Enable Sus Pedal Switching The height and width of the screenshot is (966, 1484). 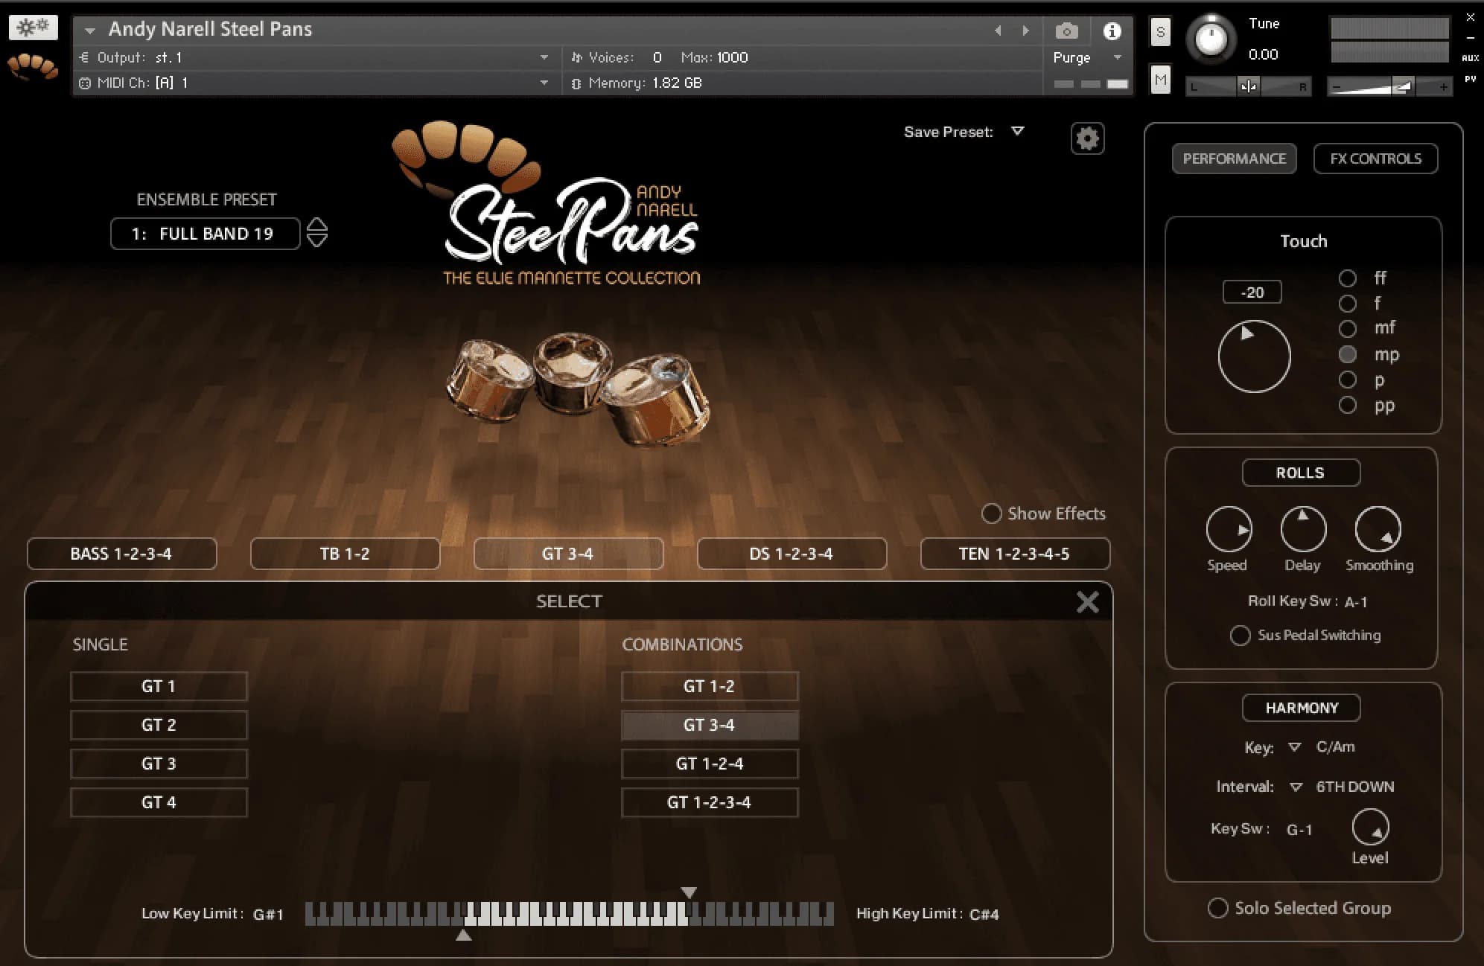point(1240,636)
